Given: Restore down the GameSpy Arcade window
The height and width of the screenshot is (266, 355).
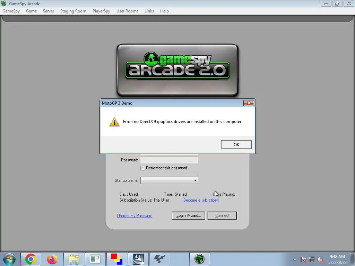Looking at the screenshot, I should pos(337,3).
